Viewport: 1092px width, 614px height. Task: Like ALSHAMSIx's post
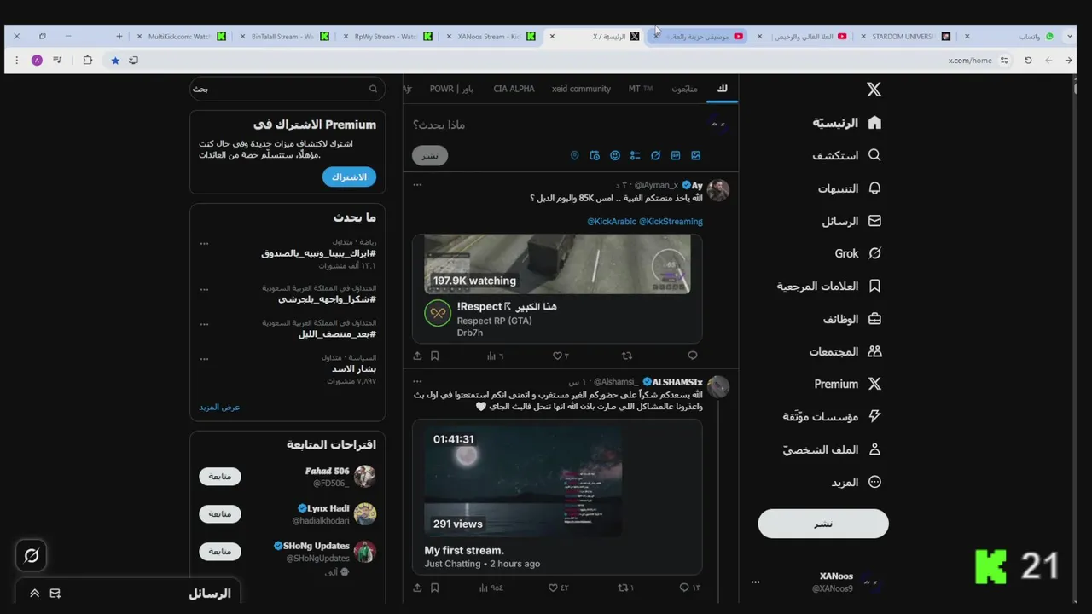559,588
